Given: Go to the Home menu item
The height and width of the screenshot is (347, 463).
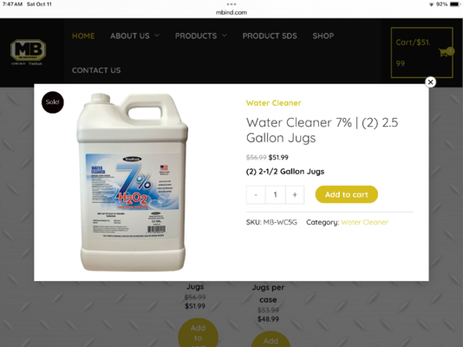Looking at the screenshot, I should point(83,36).
